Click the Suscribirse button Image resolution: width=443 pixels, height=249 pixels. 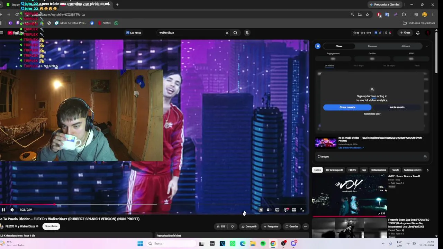[51, 226]
